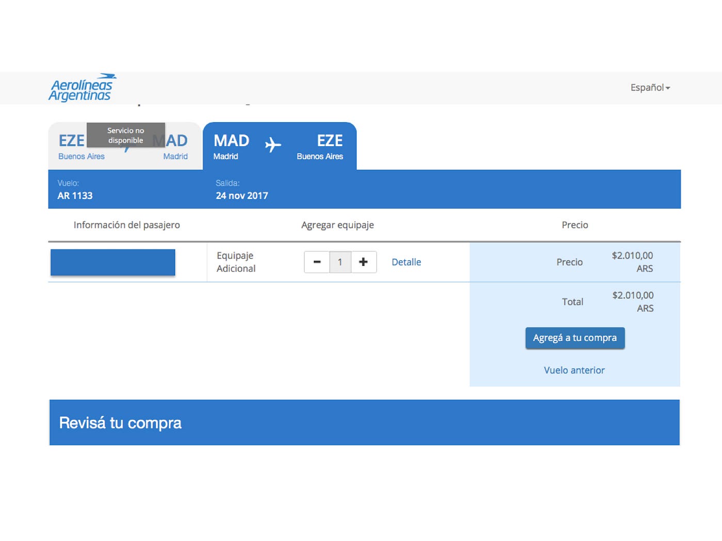
Task: Click the Agregar equipaje column header
Action: pos(338,225)
